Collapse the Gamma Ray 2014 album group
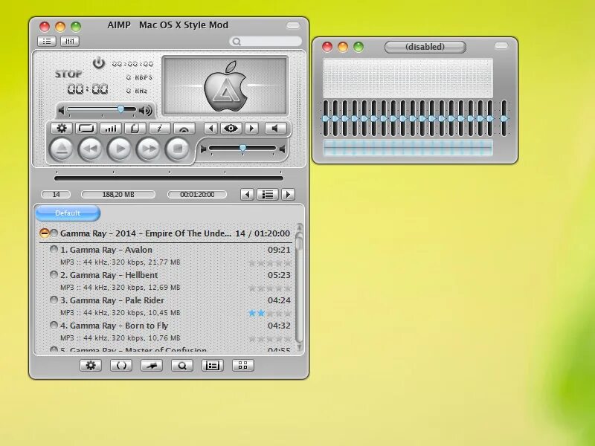Image resolution: width=595 pixels, height=446 pixels. [46, 233]
